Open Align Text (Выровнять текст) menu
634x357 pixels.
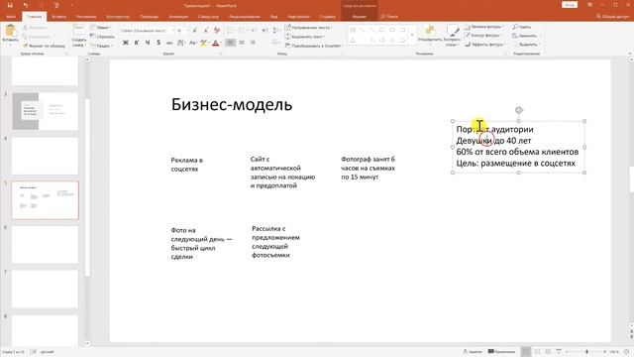[x=306, y=37]
